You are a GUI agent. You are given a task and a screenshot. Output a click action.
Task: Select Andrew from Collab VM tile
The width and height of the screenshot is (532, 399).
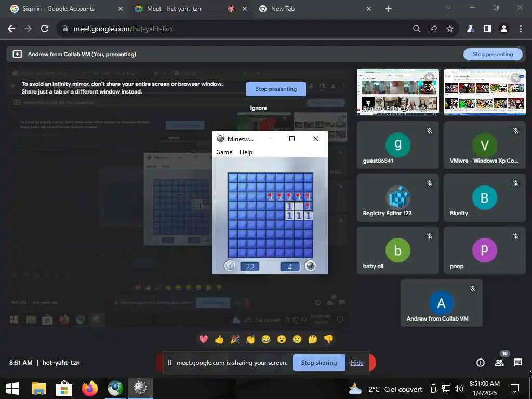pyautogui.click(x=442, y=303)
